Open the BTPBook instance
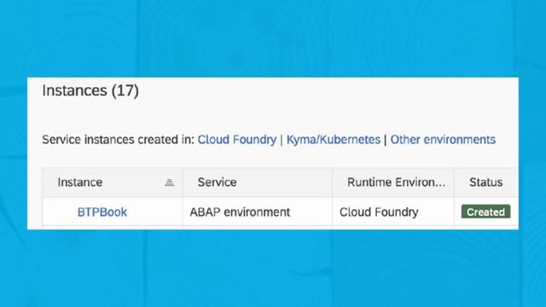The height and width of the screenshot is (307, 546). tap(102, 212)
